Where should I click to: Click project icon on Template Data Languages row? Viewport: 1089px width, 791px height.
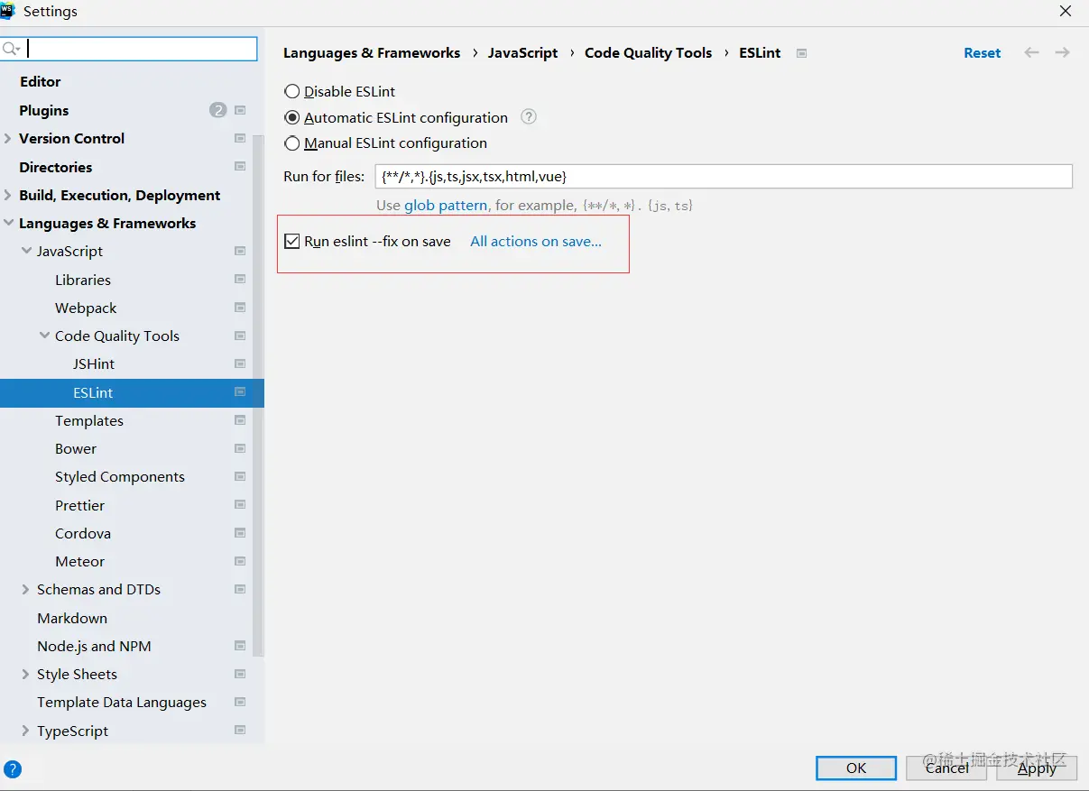(x=240, y=702)
